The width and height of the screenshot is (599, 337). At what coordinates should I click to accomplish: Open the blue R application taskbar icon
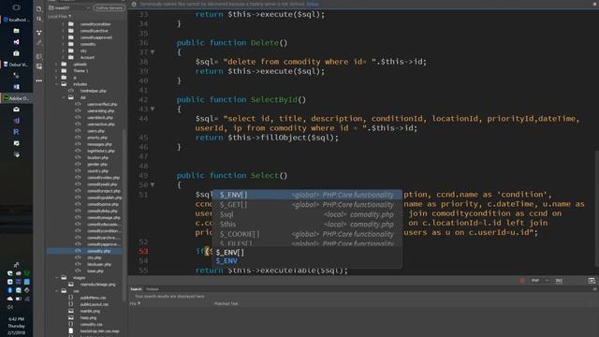point(16,132)
